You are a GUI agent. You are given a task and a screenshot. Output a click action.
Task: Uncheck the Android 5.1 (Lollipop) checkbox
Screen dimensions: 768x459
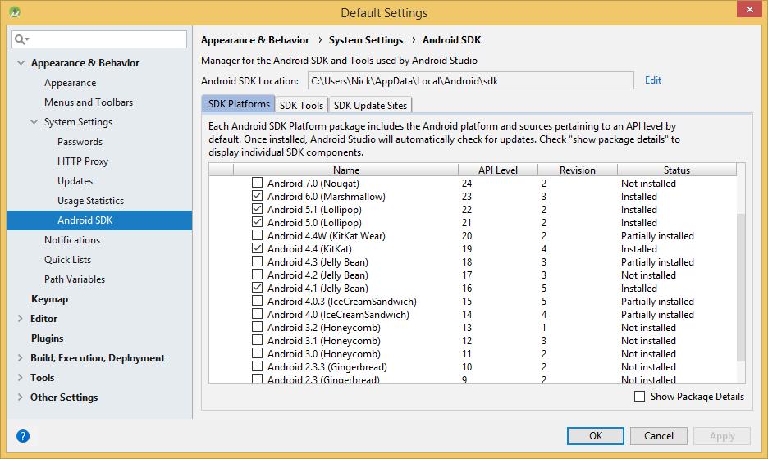pos(257,209)
